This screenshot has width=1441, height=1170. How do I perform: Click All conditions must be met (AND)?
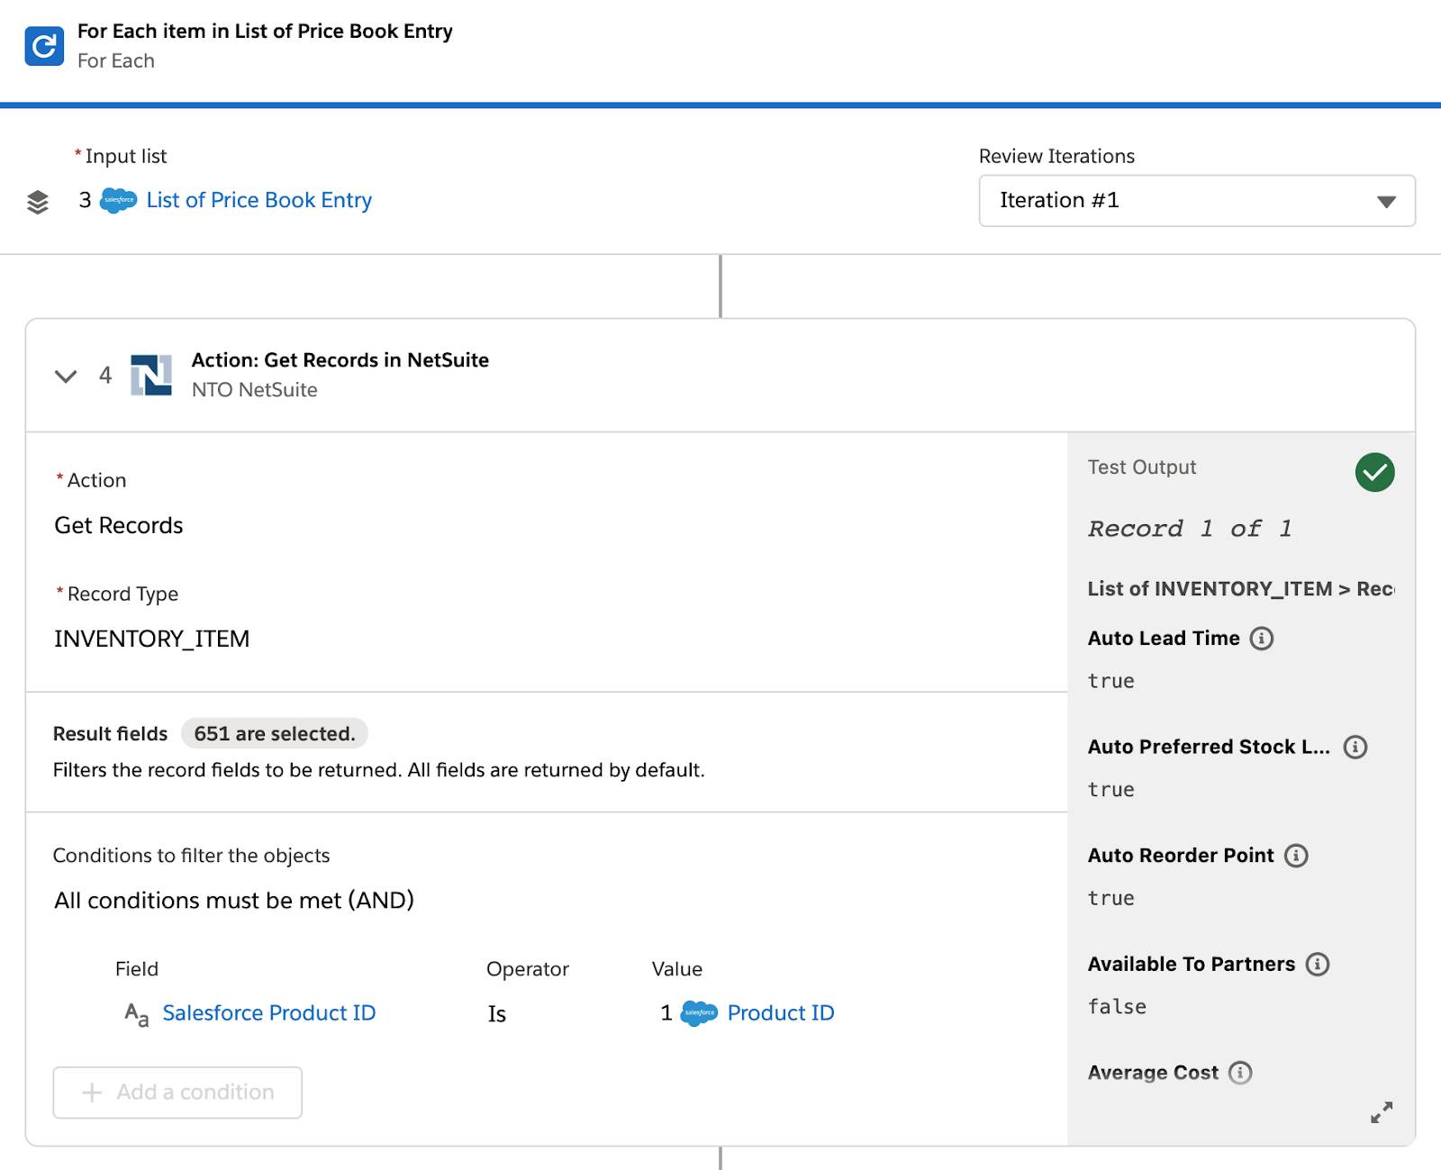pos(234,901)
